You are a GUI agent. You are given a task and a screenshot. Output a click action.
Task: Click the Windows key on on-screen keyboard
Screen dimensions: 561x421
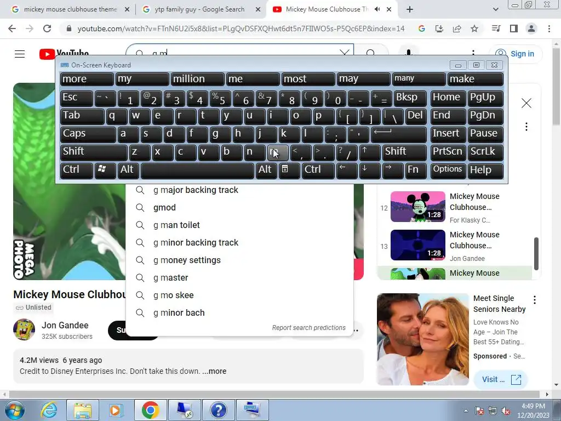(105, 170)
